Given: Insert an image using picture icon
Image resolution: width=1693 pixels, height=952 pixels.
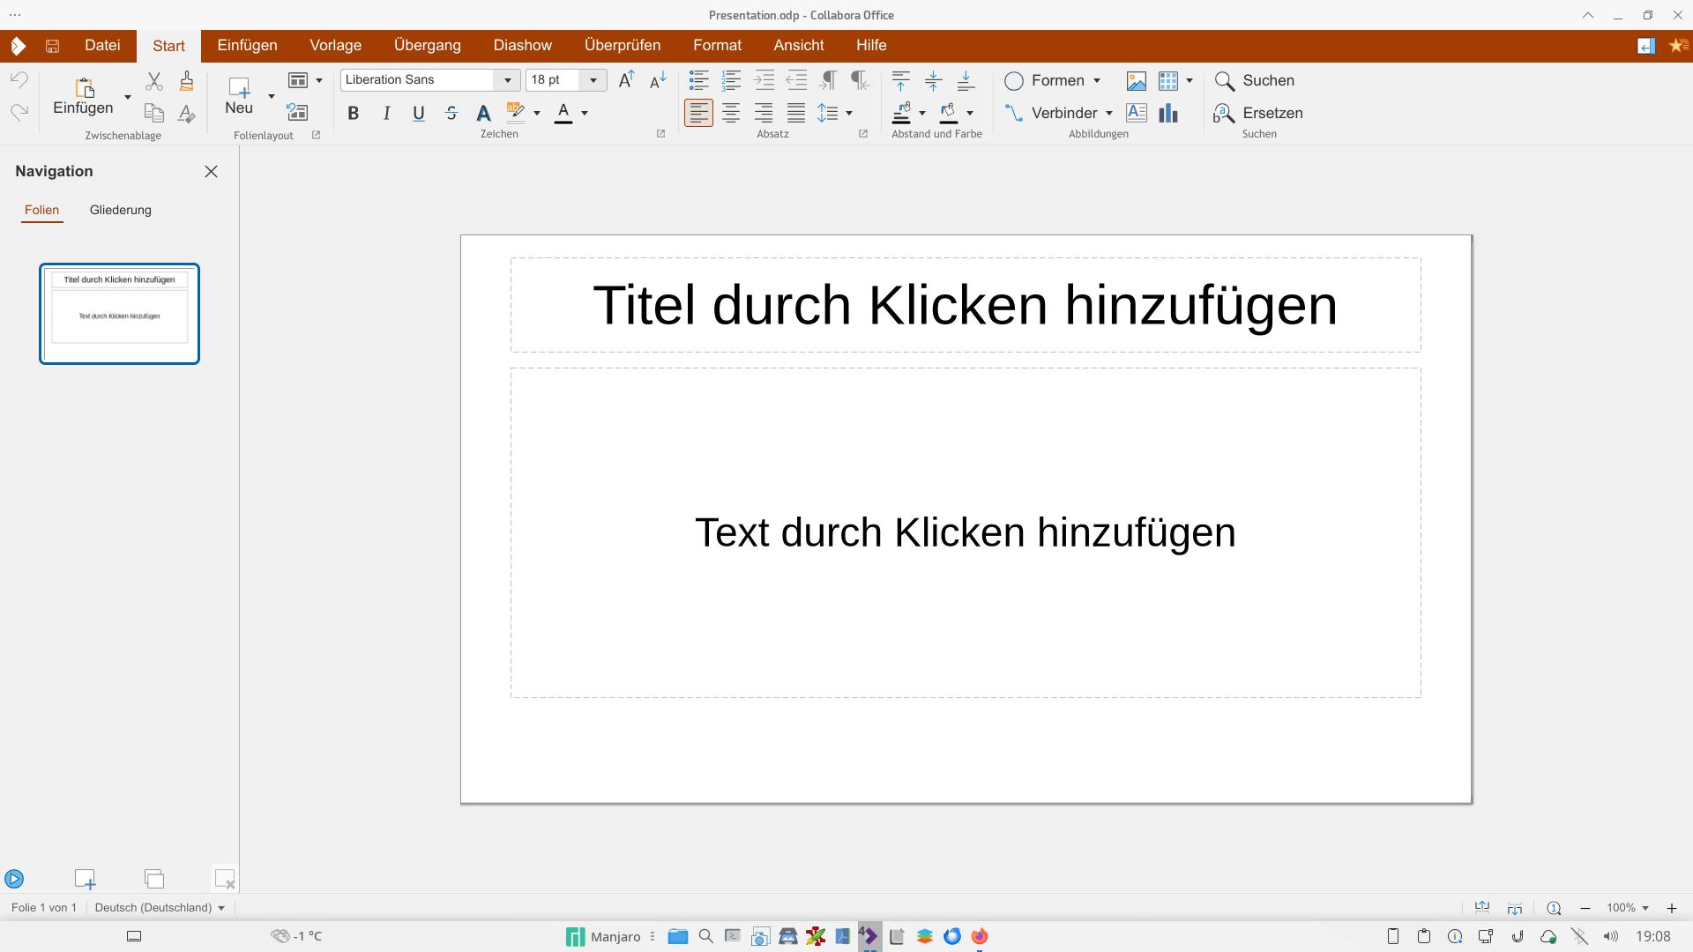Looking at the screenshot, I should point(1136,81).
